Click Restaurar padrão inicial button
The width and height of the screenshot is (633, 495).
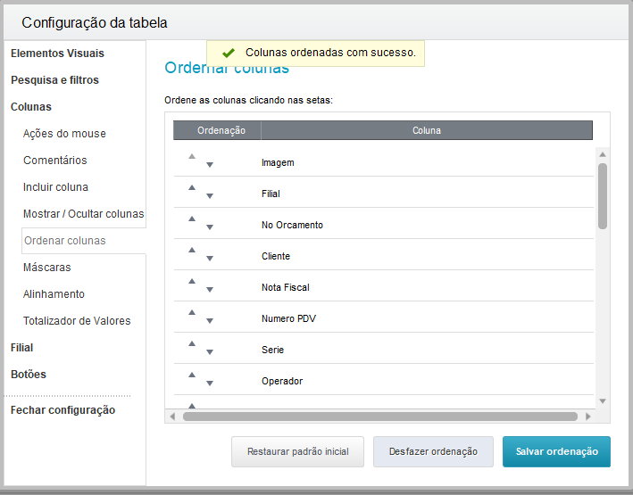coord(297,451)
